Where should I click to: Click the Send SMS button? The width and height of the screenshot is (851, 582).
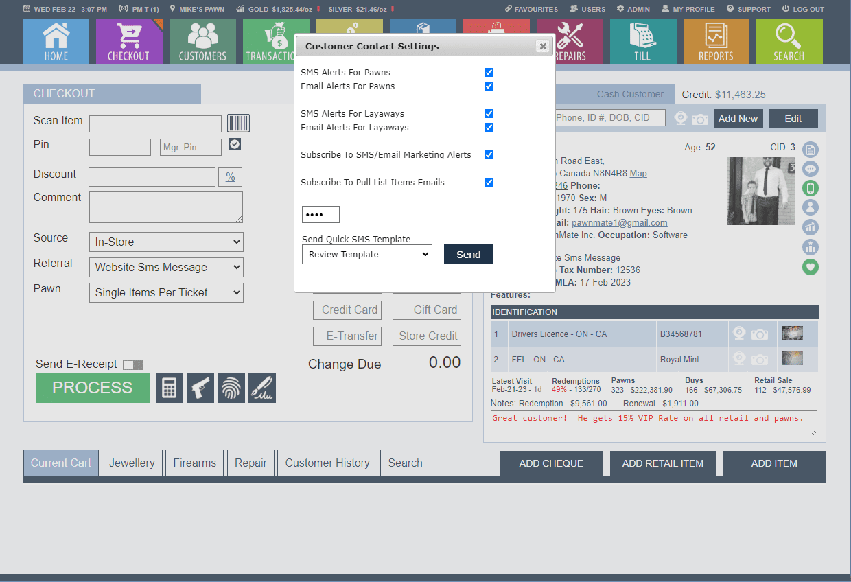tap(468, 255)
